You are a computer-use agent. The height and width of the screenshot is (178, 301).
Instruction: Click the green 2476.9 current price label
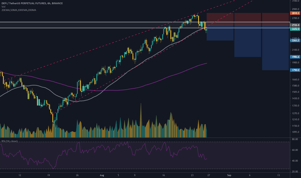pos(295,29)
